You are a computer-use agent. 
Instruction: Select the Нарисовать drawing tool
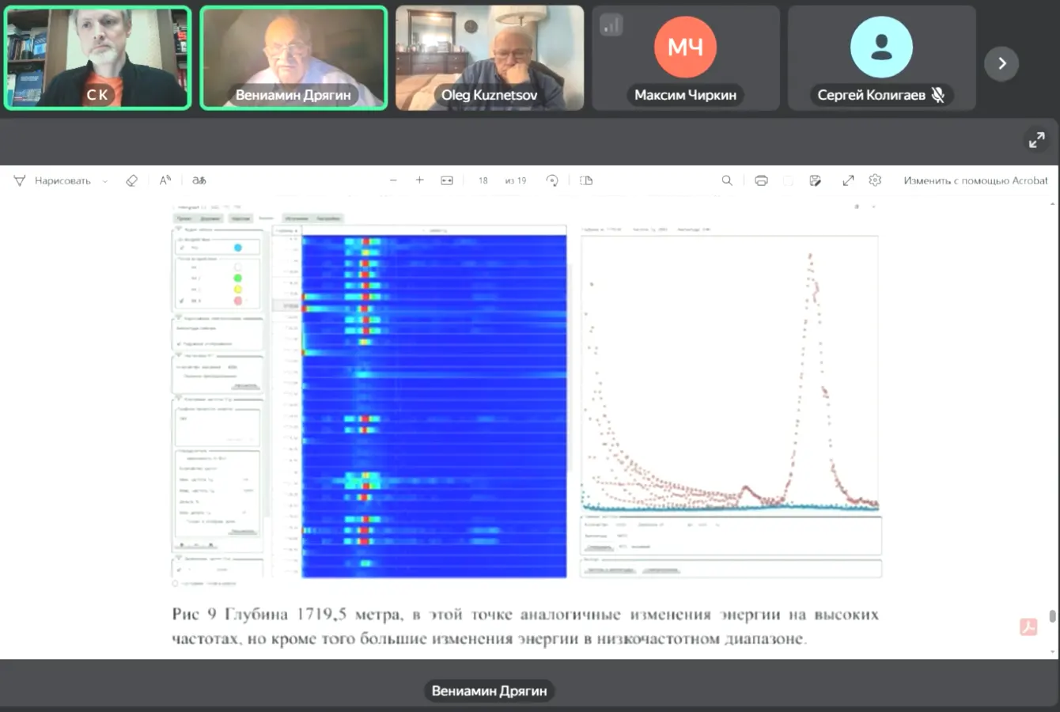point(53,180)
